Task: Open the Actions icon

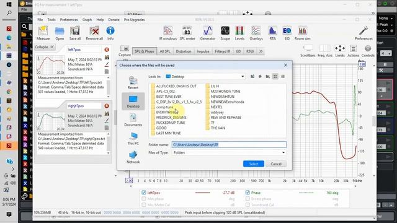Action: click(353, 51)
